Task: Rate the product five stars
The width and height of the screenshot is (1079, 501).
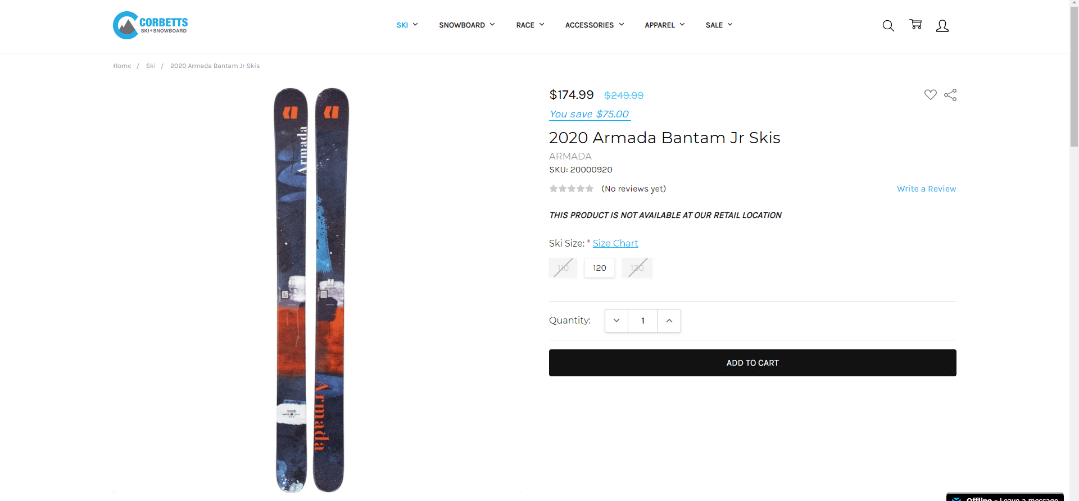Action: (x=590, y=189)
